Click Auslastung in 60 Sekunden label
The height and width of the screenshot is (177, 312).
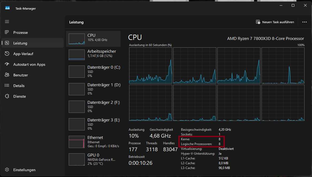(x=150, y=45)
